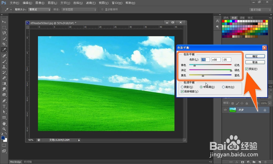This screenshot has height=164, width=273.
Task: Click the cyan-red slider handle
Action: click(195, 65)
